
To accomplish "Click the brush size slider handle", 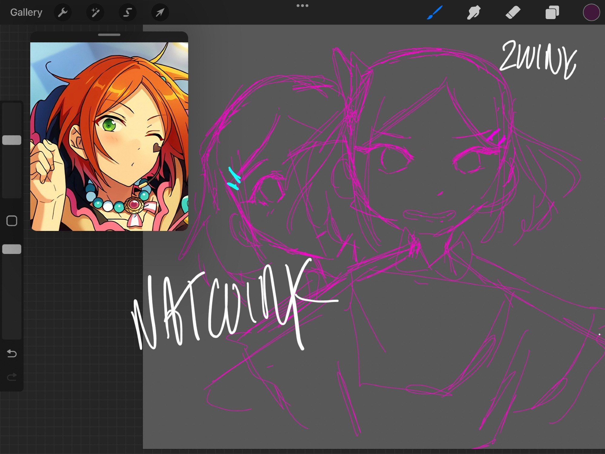I will (12, 140).
